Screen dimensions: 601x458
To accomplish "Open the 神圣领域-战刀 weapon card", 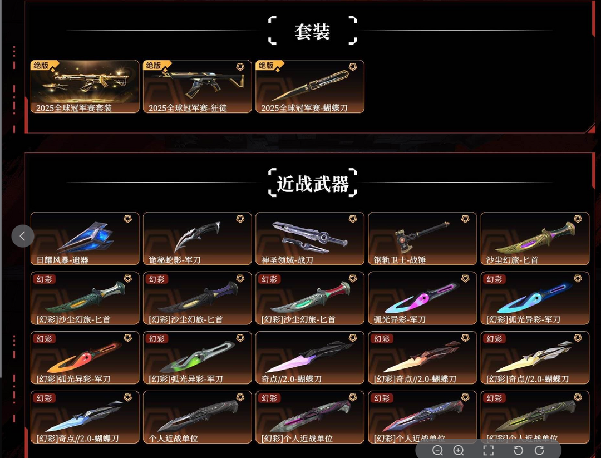I will [x=310, y=238].
